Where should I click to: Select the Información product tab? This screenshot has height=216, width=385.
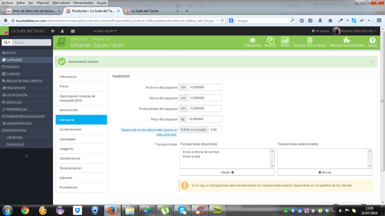point(81,77)
